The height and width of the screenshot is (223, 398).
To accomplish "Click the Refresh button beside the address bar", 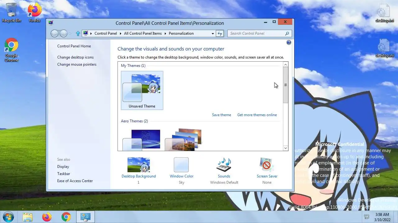I will [220, 33].
